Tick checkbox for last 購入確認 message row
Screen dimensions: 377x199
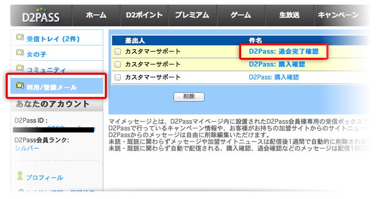118,77
